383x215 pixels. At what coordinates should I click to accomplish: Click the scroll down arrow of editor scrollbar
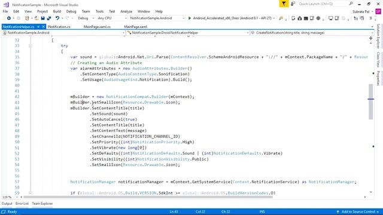(371, 192)
